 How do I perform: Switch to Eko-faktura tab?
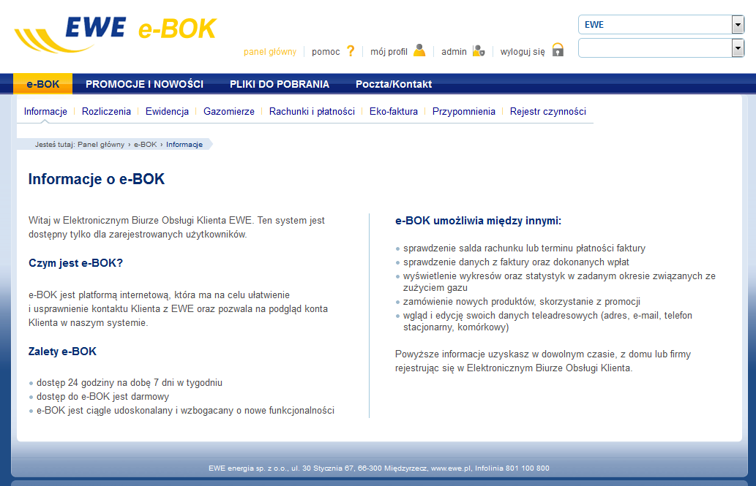click(x=394, y=111)
